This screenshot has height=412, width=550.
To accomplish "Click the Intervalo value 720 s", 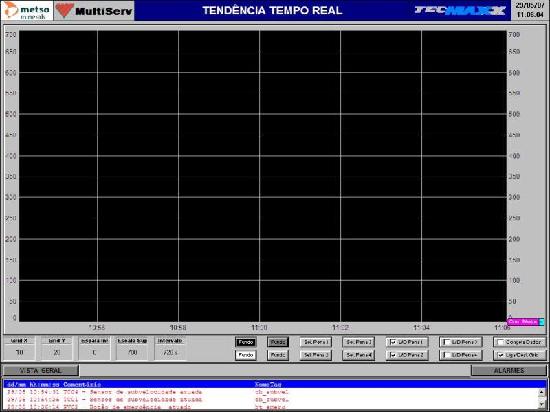I will [170, 352].
